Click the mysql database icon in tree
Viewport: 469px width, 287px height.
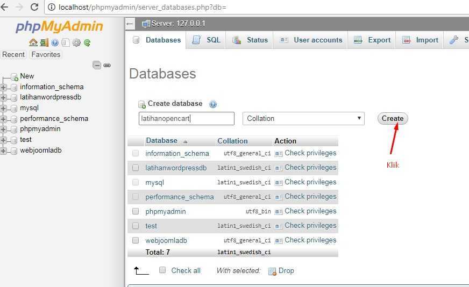14,109
